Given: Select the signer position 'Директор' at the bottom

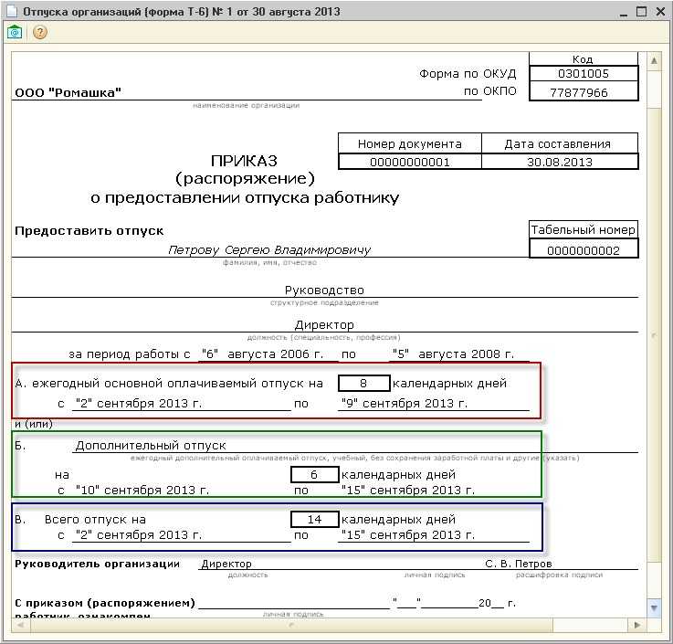Looking at the screenshot, I should [x=226, y=564].
